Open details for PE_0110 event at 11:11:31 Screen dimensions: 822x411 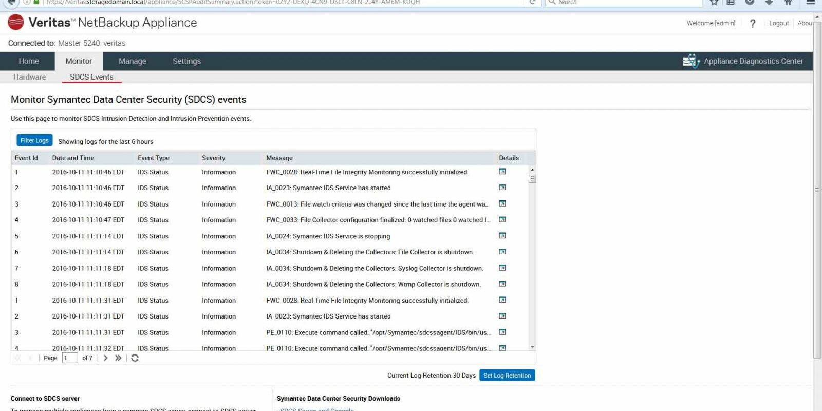point(502,332)
